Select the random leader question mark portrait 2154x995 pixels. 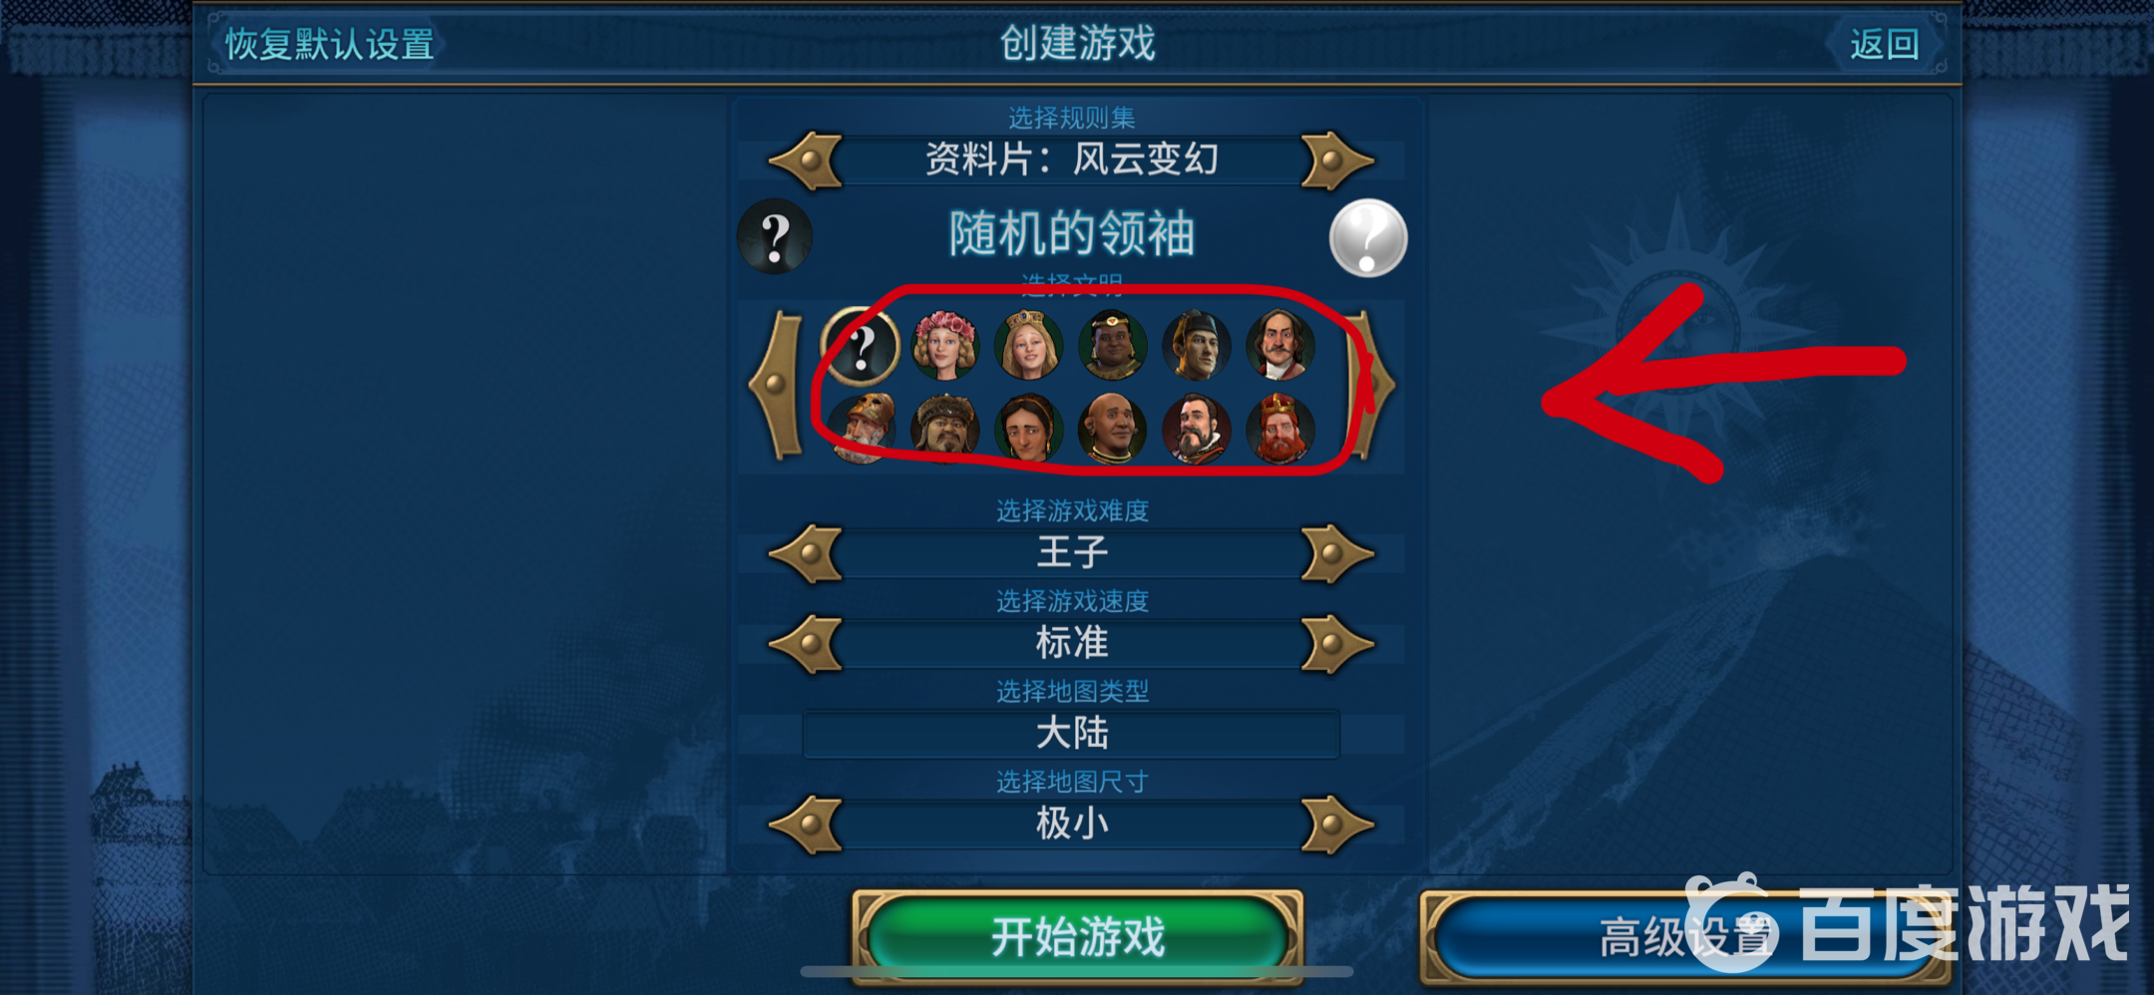click(x=861, y=346)
